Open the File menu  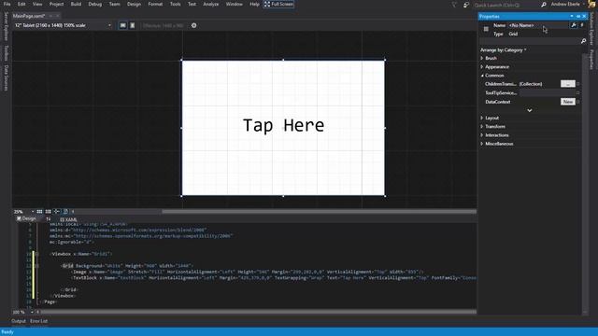point(7,4)
